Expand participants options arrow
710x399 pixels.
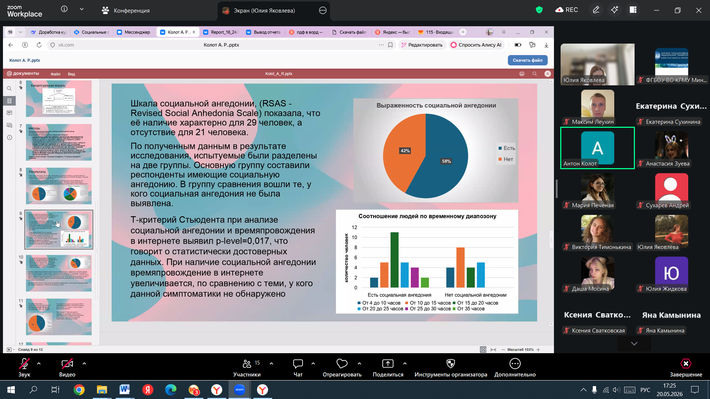(x=271, y=364)
